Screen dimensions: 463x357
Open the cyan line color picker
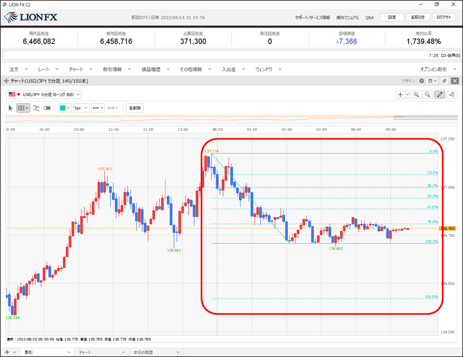pyautogui.click(x=64, y=108)
